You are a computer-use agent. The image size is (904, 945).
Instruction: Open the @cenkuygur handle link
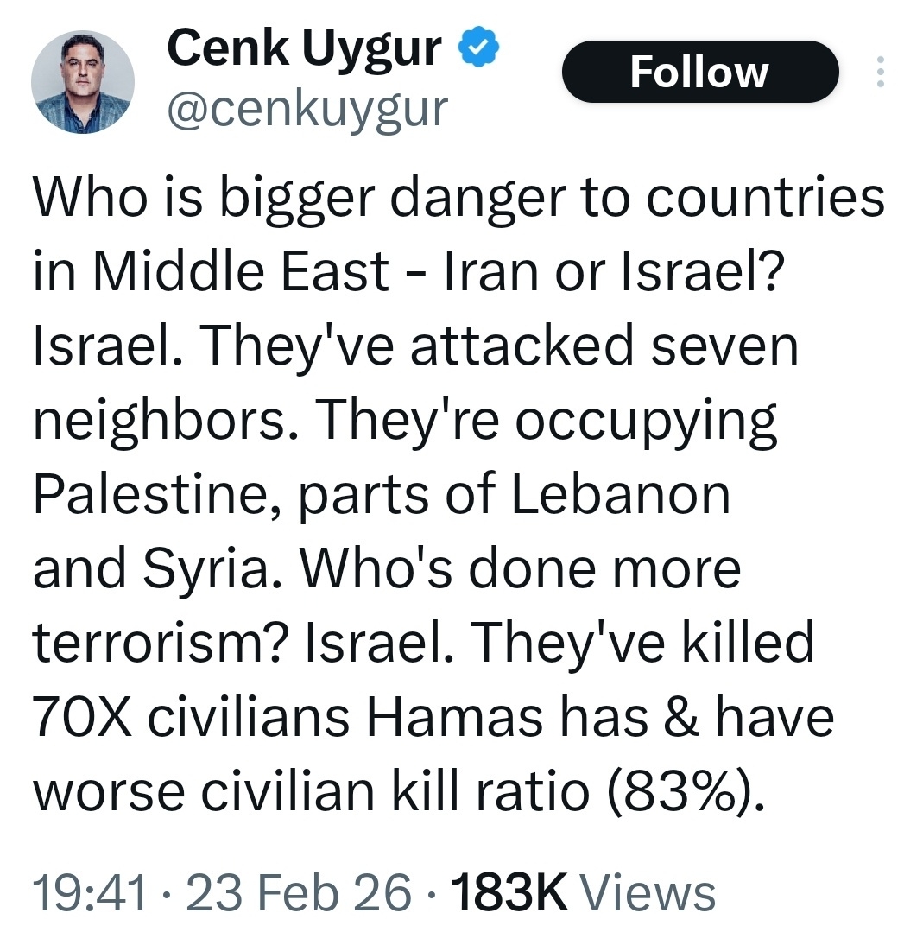coord(307,111)
